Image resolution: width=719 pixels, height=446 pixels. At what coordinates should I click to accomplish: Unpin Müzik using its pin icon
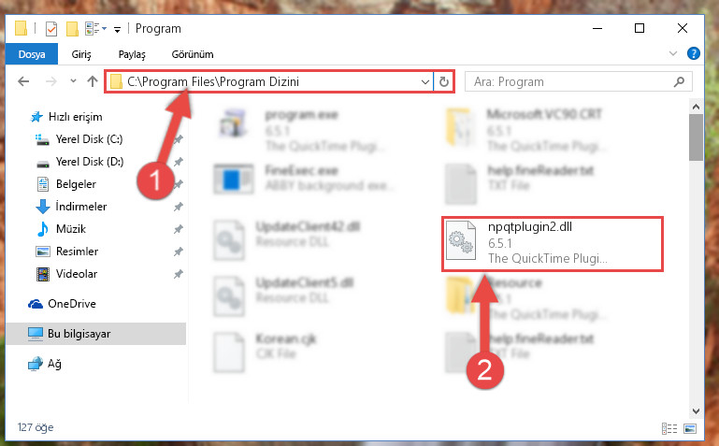pyautogui.click(x=178, y=229)
